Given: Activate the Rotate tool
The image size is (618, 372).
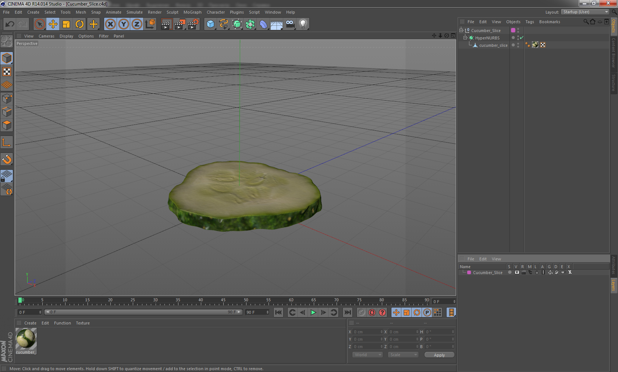Looking at the screenshot, I should pos(79,24).
